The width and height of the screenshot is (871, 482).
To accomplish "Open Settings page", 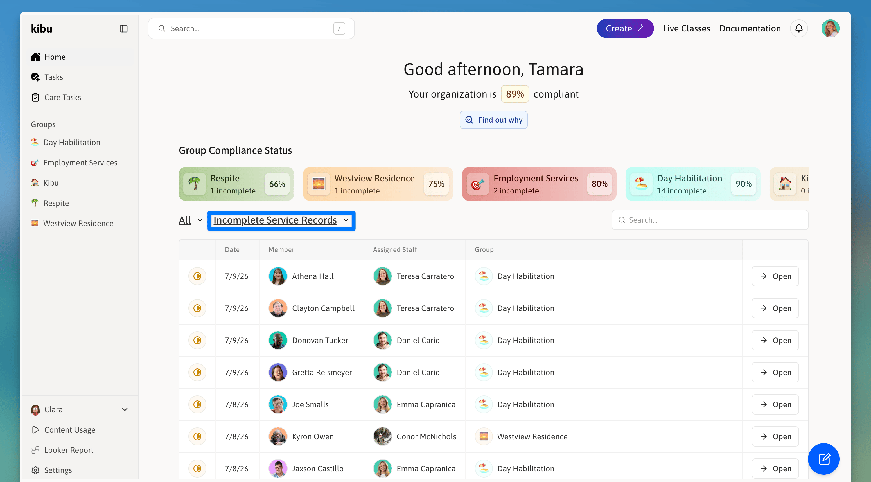I will coord(80,470).
